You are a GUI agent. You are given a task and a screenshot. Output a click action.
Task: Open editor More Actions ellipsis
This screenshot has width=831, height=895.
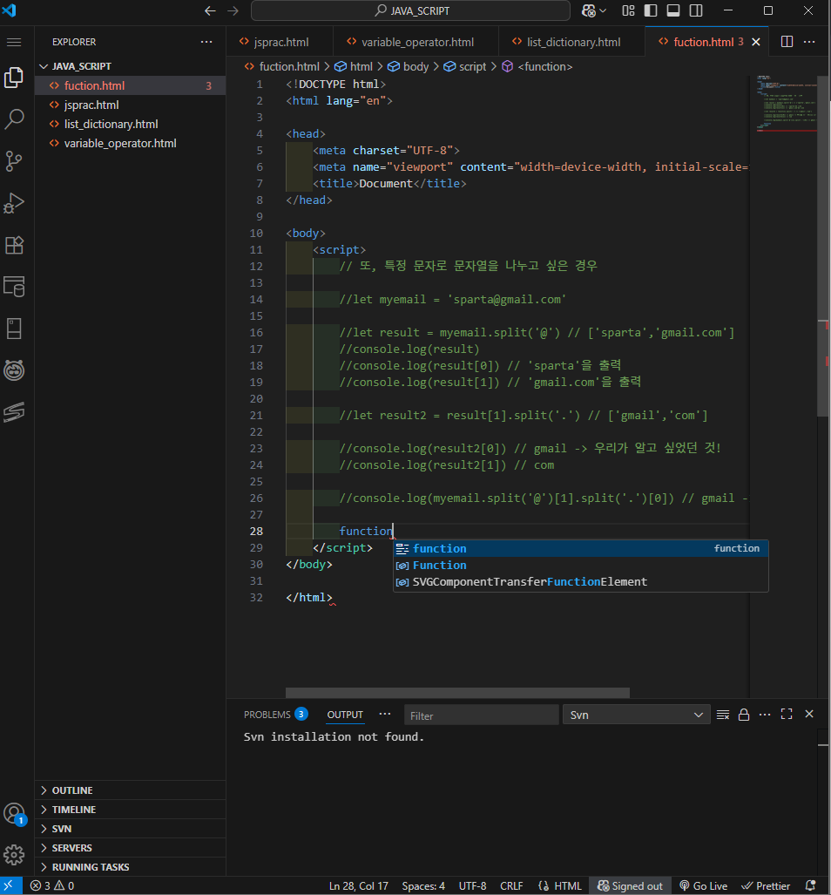tap(809, 42)
